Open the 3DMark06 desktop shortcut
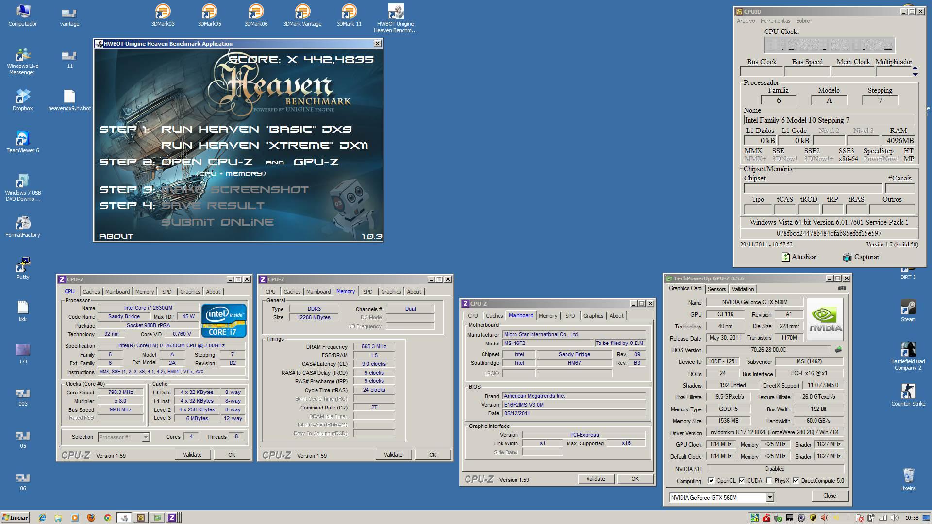The image size is (932, 524). pos(256,15)
